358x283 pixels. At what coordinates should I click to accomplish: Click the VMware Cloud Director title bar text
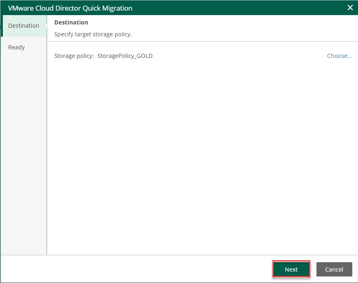[70, 8]
